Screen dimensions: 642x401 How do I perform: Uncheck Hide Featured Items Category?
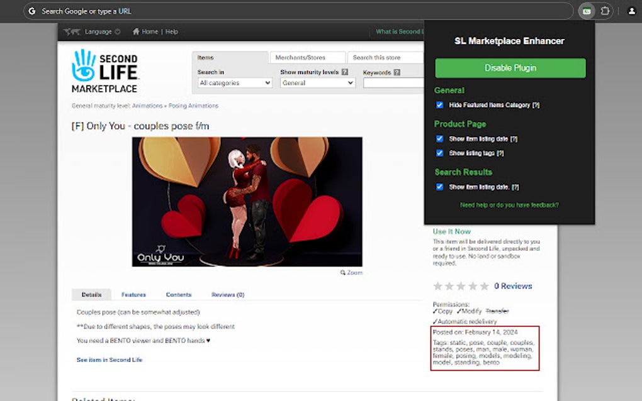[x=439, y=105]
